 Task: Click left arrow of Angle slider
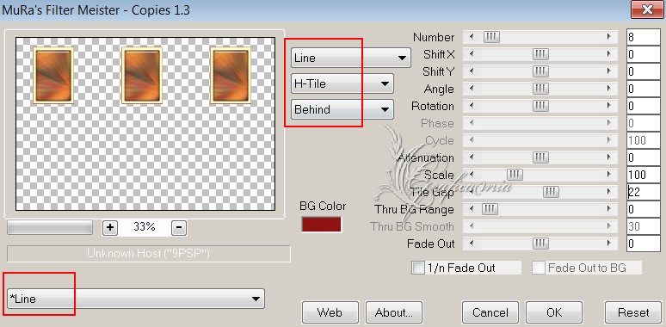point(471,89)
